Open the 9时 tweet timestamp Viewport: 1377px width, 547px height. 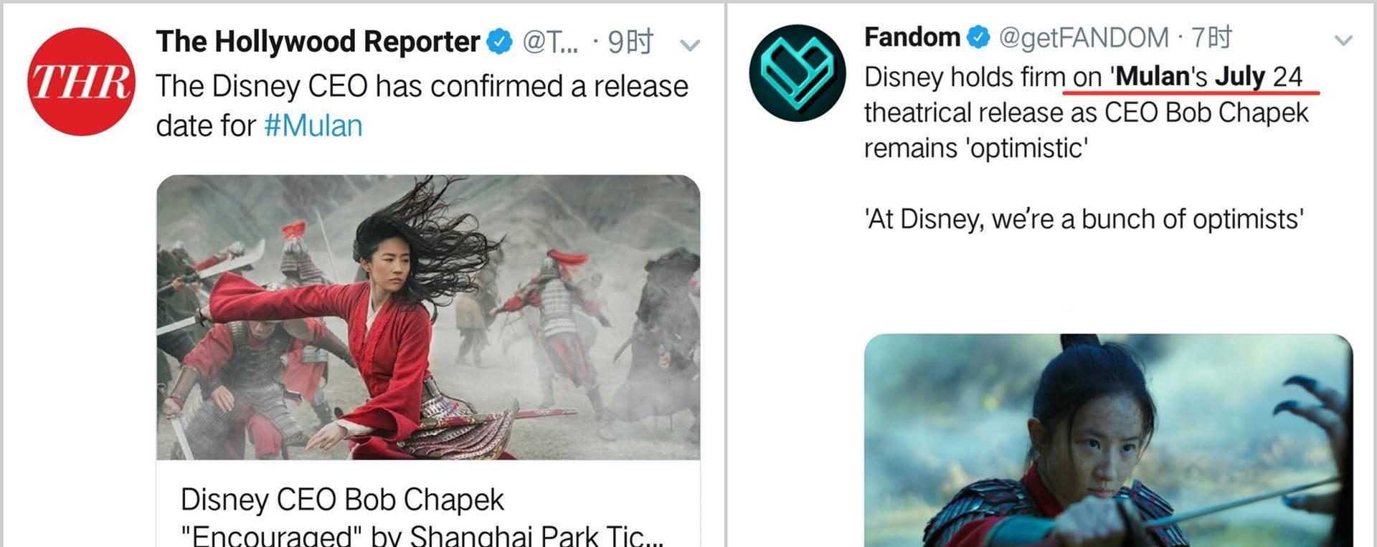(630, 42)
